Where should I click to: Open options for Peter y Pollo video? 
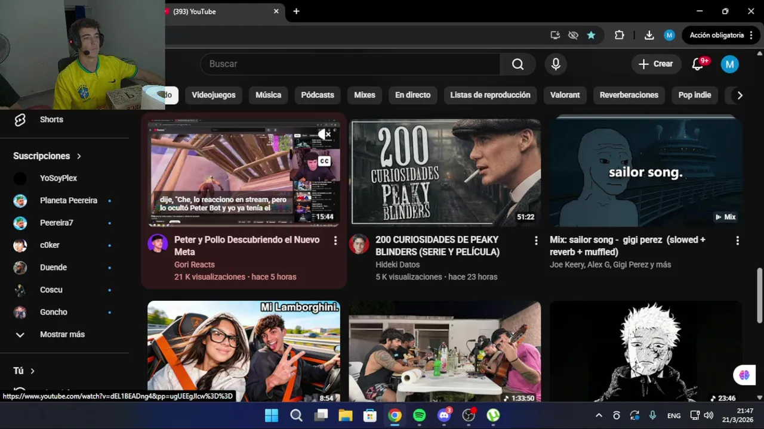click(335, 241)
